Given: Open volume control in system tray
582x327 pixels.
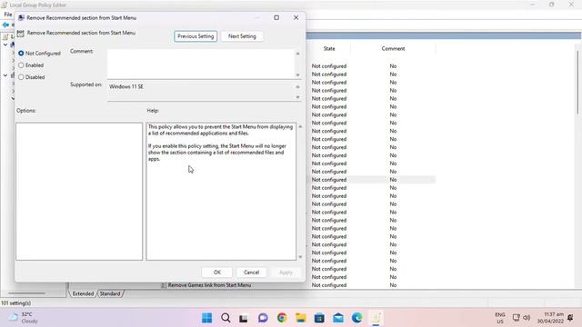Looking at the screenshot, I should coord(527,318).
